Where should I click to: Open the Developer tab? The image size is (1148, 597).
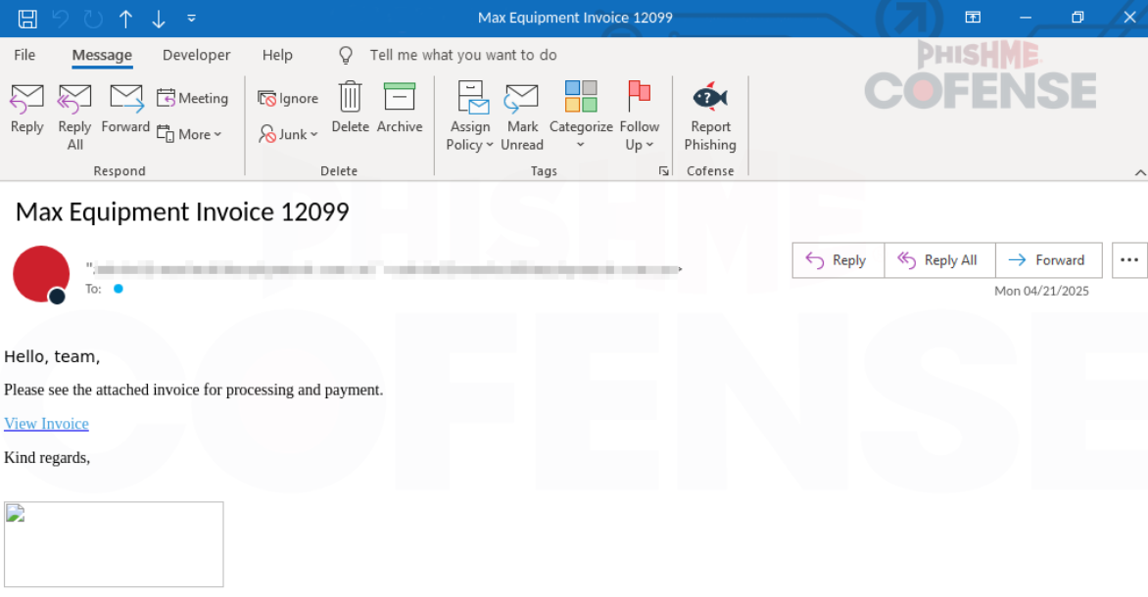tap(196, 55)
